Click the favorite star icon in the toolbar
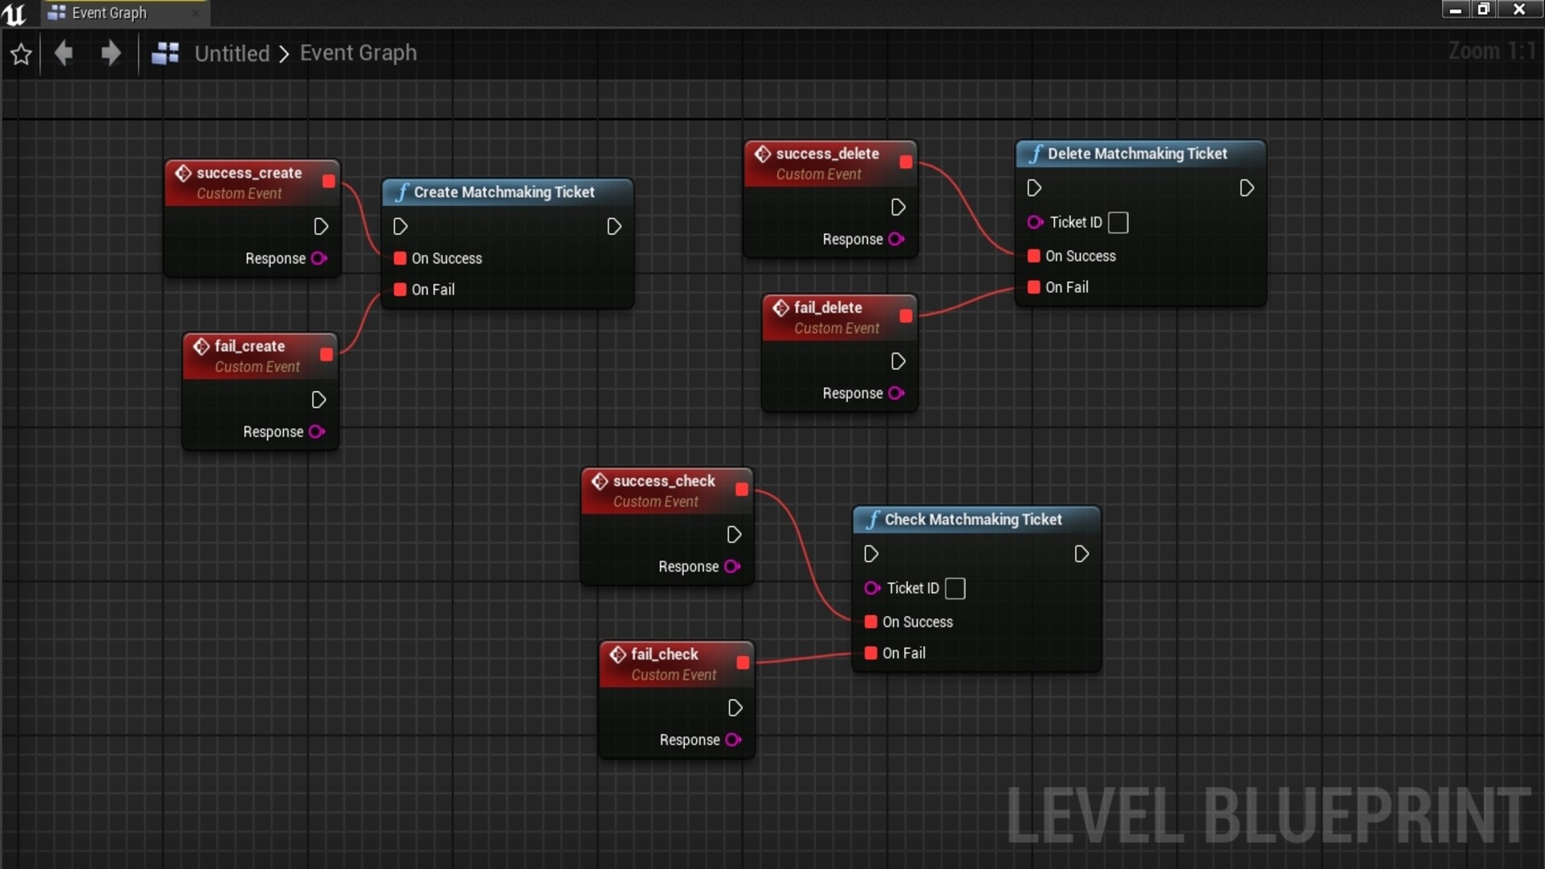 [x=20, y=54]
